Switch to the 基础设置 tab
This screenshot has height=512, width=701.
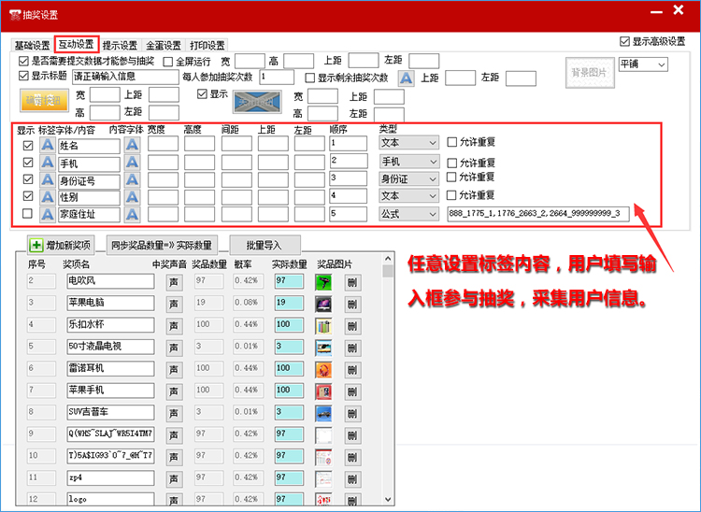[x=33, y=45]
